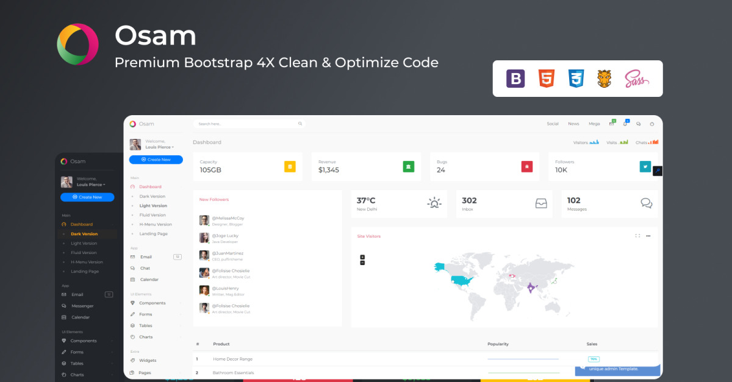
Task: Click the red Bugs card icon
Action: [527, 166]
